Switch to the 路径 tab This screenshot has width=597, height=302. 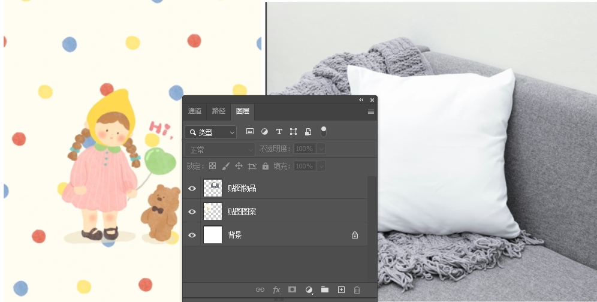(219, 111)
